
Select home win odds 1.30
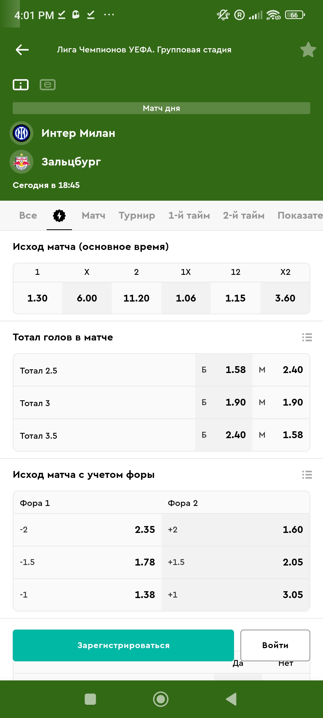pyautogui.click(x=37, y=298)
